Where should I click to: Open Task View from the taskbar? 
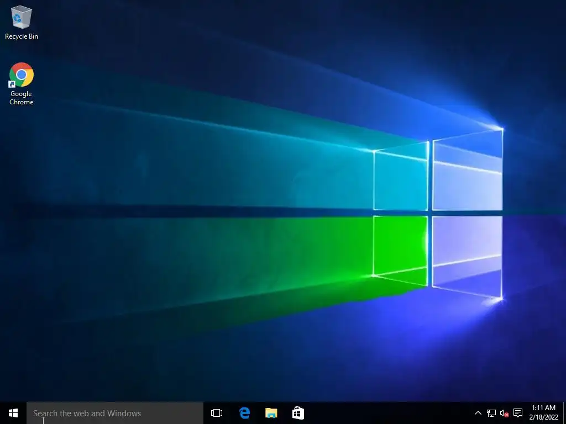pyautogui.click(x=217, y=413)
